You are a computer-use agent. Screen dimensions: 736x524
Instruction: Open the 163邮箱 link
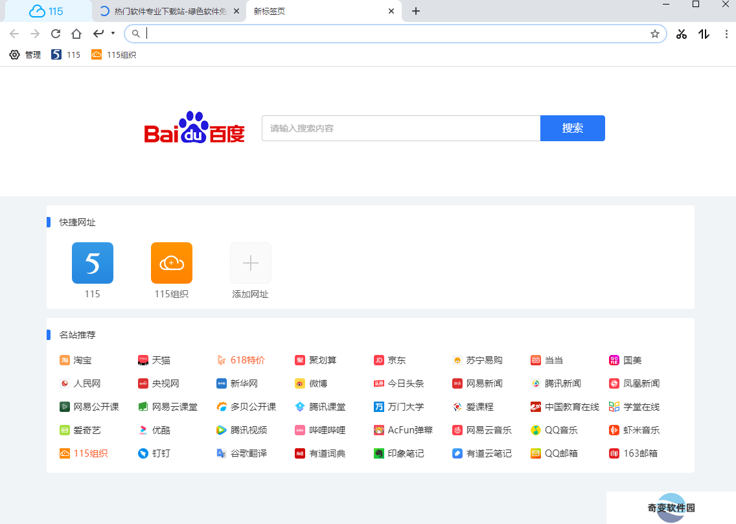point(633,453)
